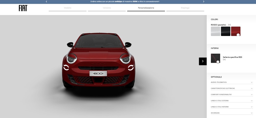Click the next view arrow button
Image resolution: width=256 pixels, height=118 pixels.
[202, 61]
